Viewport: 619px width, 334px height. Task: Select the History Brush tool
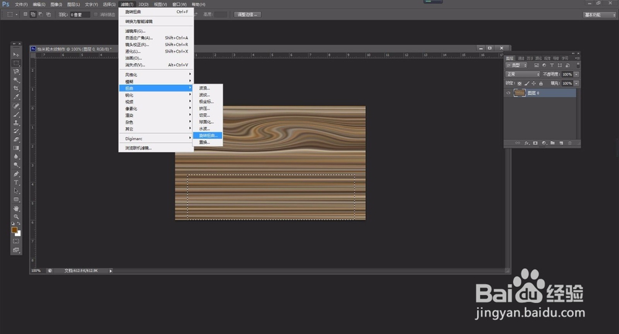tap(16, 131)
